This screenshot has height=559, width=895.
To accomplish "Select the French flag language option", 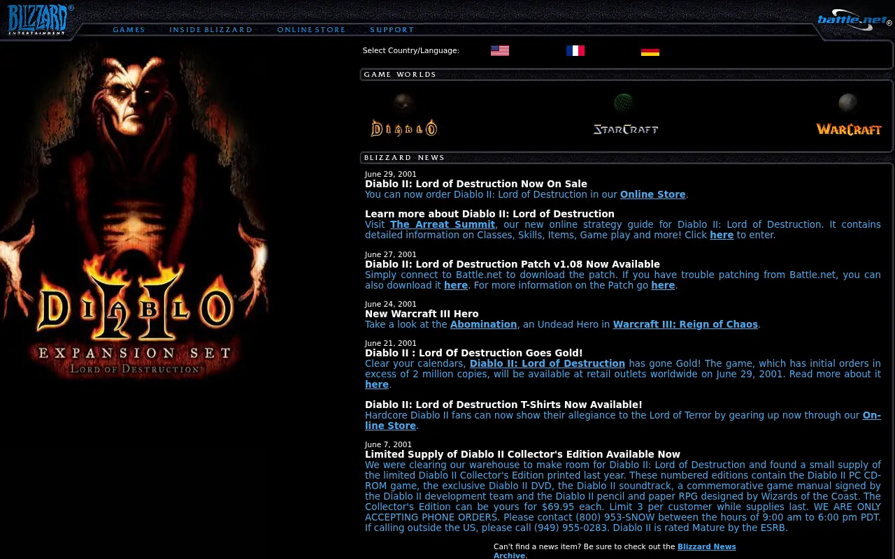I will pyautogui.click(x=575, y=51).
